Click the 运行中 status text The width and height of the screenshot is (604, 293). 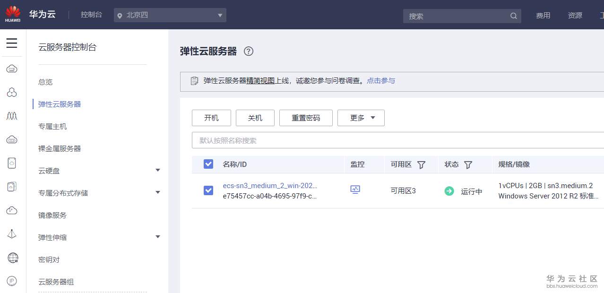click(x=472, y=191)
